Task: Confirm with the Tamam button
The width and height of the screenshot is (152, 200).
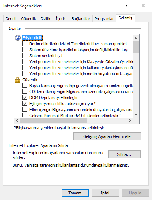Action: pos(75,193)
